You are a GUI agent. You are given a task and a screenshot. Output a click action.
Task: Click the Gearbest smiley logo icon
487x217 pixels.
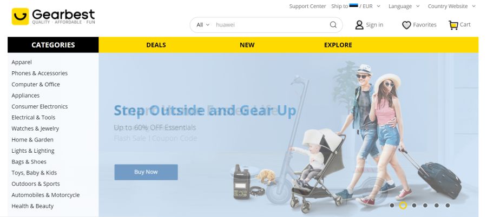(20, 16)
